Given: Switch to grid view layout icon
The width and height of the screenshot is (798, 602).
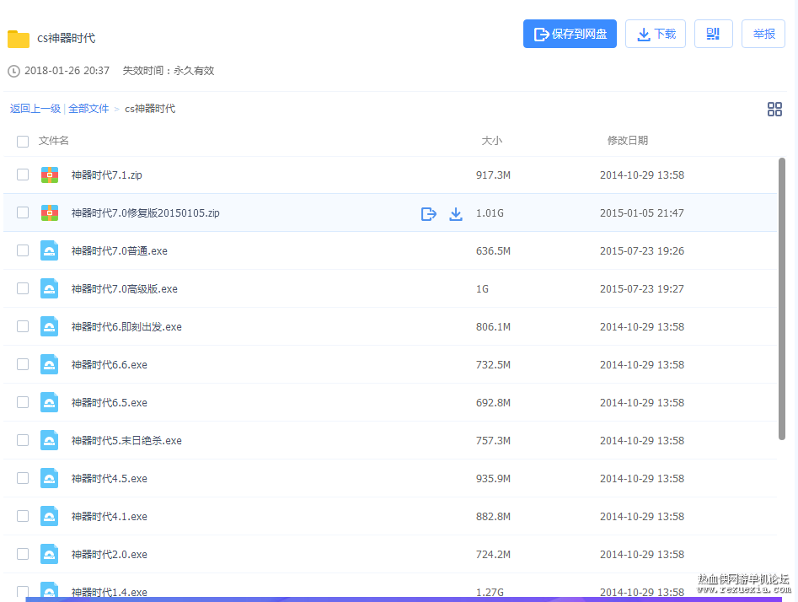Looking at the screenshot, I should click(774, 109).
